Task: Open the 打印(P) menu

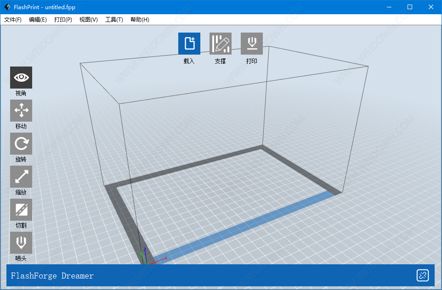Action: pos(63,19)
